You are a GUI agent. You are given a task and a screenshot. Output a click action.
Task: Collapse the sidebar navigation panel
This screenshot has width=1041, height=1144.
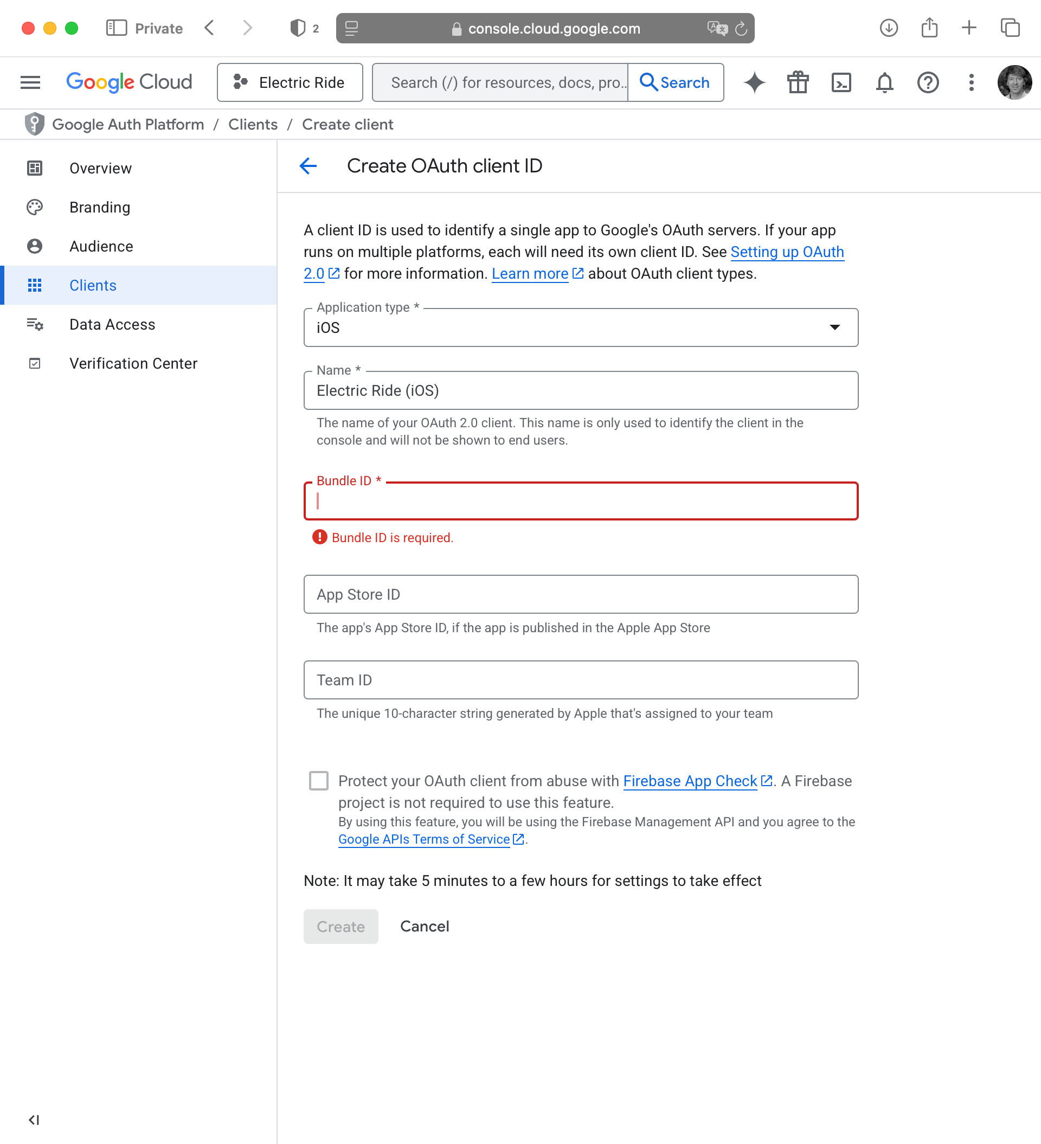34,1120
